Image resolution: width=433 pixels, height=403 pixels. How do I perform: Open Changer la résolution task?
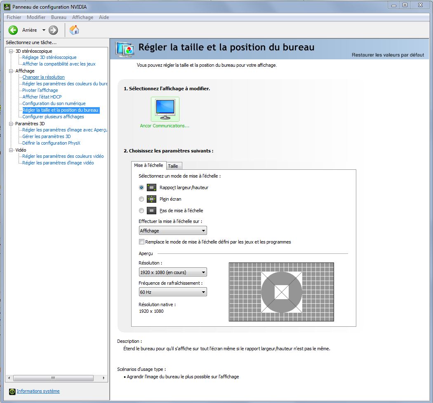point(43,77)
